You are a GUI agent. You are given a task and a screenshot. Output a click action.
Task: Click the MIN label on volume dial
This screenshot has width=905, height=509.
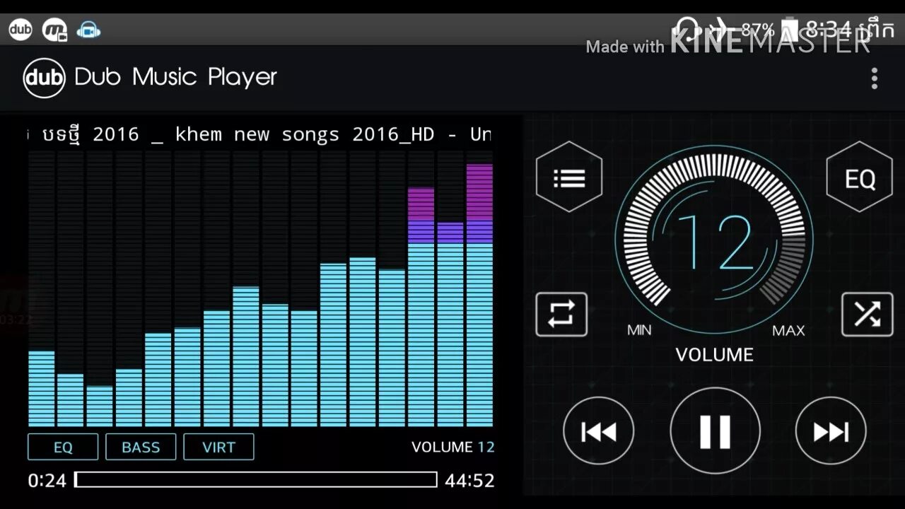[x=639, y=330]
